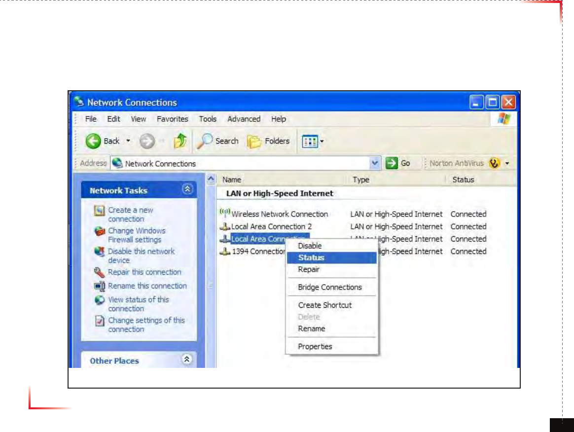Click the Other Places panel title

(114, 360)
